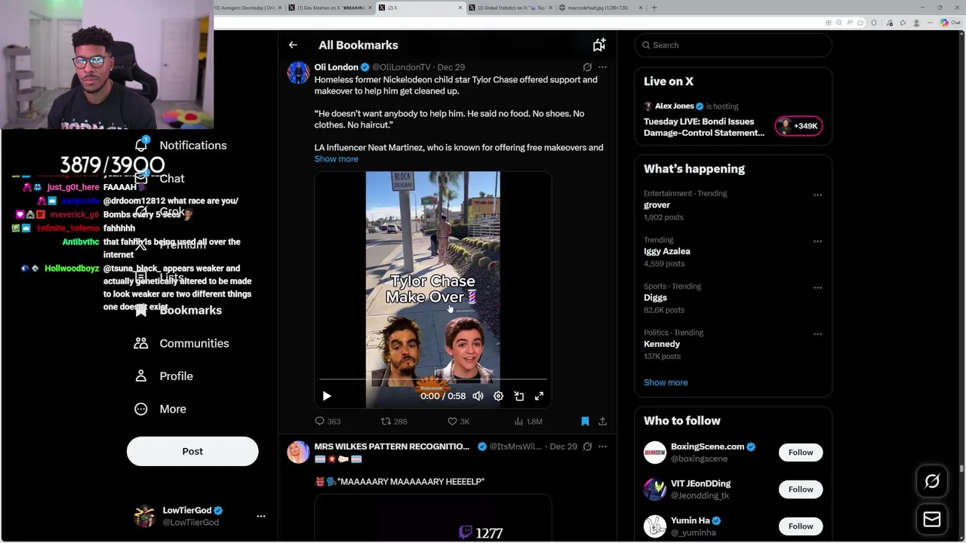Viewport: 966px width, 543px height.
Task: Open Mrs Wilkes Pattern Recognition profile name
Action: [x=392, y=446]
